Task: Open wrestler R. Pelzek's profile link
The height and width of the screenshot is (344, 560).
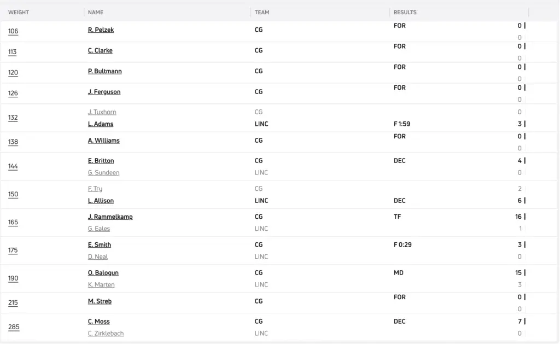Action: 101,30
